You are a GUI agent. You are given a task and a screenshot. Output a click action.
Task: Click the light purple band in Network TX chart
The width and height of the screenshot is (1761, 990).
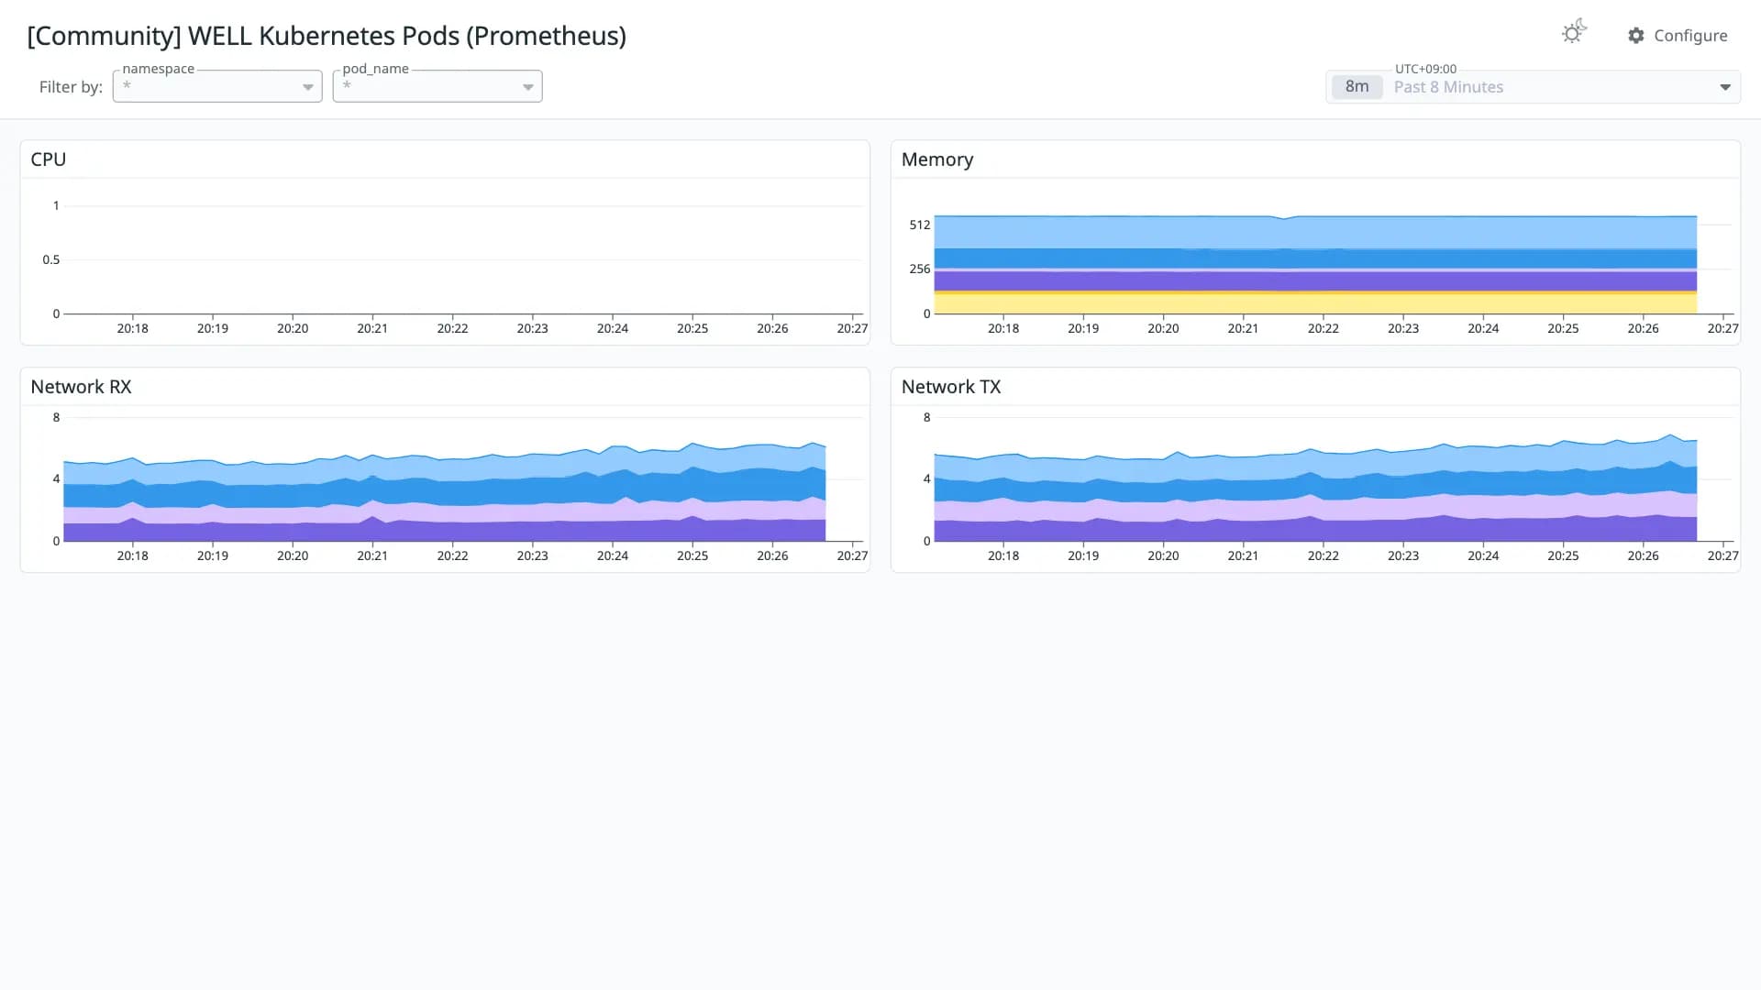pyautogui.click(x=1315, y=510)
